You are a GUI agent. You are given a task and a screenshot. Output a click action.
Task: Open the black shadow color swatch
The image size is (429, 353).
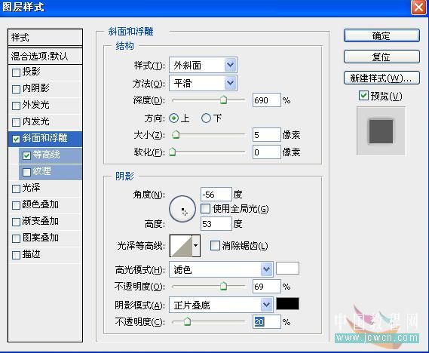pos(287,304)
